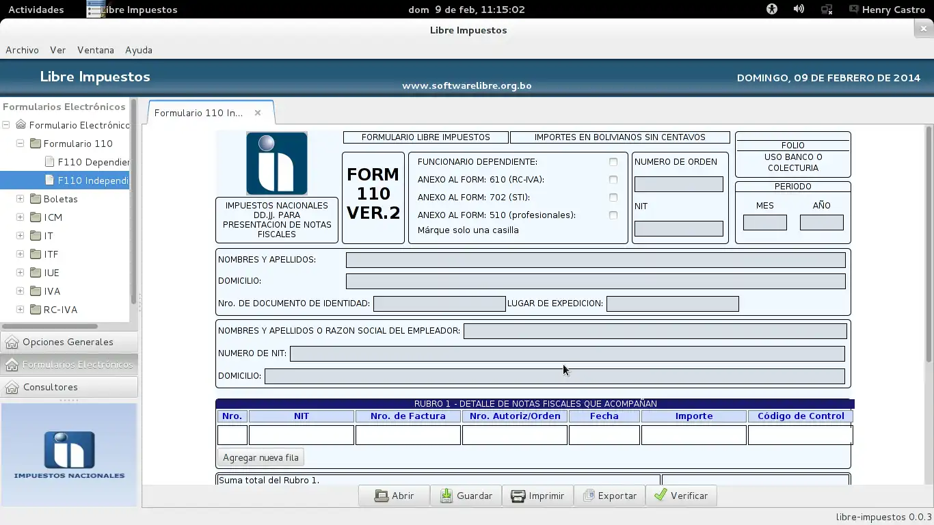Open the volume control icon

point(799,10)
